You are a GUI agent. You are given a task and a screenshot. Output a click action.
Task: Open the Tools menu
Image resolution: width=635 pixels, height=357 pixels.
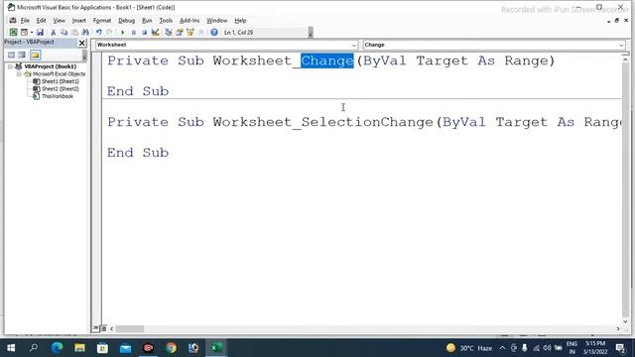[166, 20]
